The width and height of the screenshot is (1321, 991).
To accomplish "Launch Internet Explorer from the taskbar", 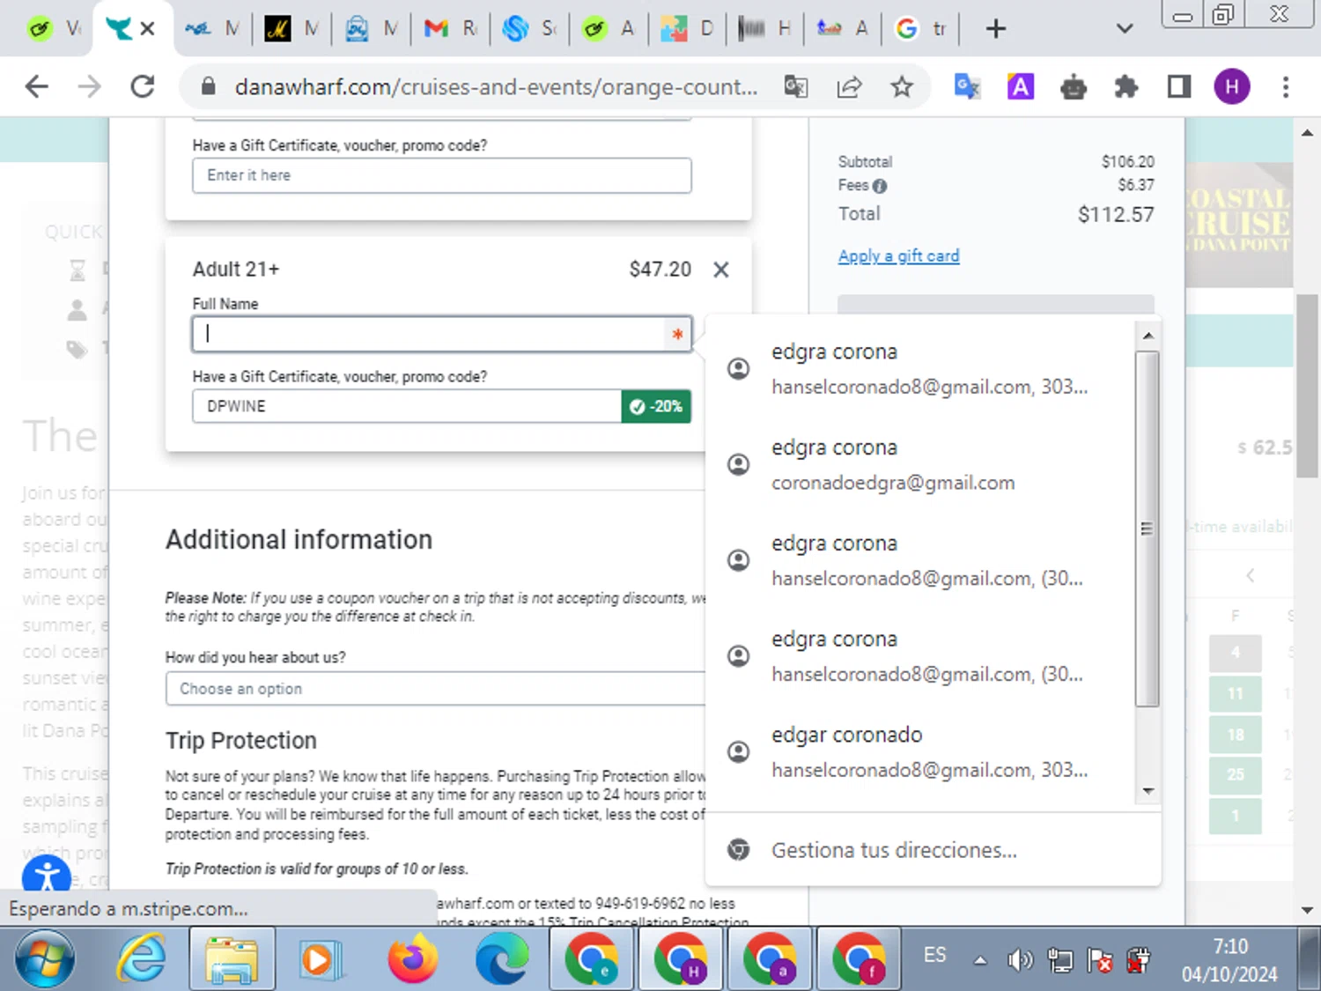I will tap(142, 958).
